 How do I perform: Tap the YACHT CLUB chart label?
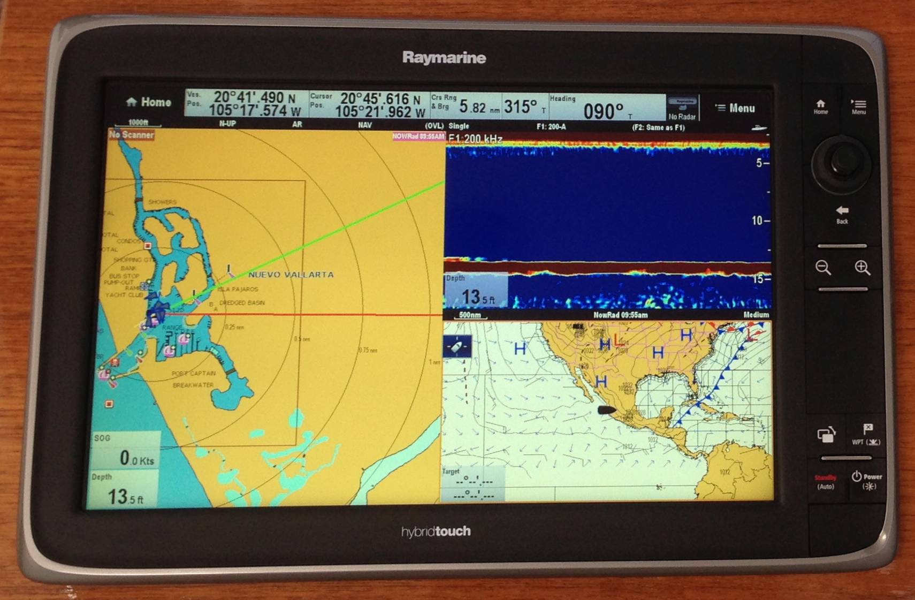click(124, 294)
